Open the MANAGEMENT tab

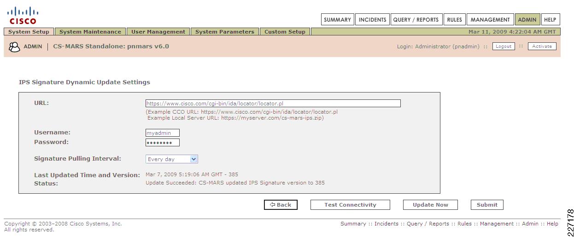[490, 20]
